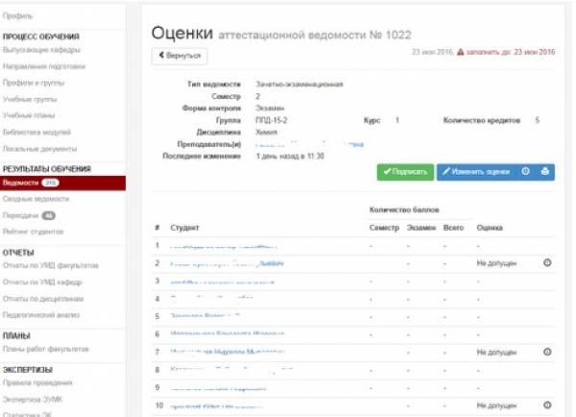Click the ПРОЦЕСС ОБУЧЕНИЯ section heading
The image size is (576, 417).
tap(41, 37)
